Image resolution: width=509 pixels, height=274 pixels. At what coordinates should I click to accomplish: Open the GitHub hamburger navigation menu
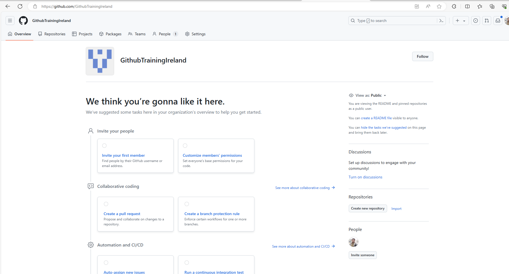pos(10,21)
